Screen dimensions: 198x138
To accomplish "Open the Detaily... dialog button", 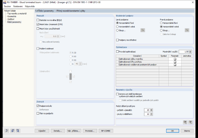I will [58, 131].
